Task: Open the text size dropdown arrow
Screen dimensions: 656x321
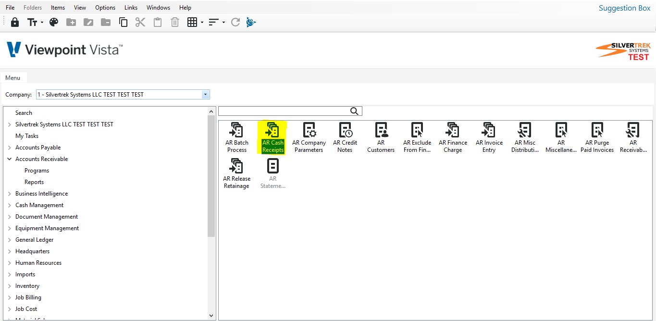Action: [42, 22]
